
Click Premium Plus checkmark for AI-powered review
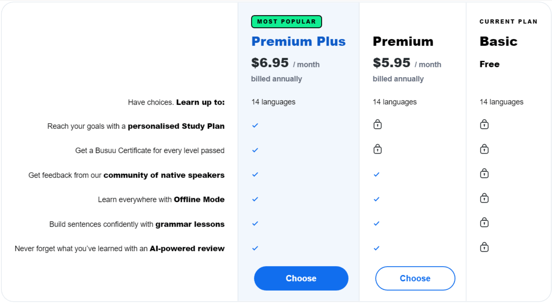click(255, 248)
